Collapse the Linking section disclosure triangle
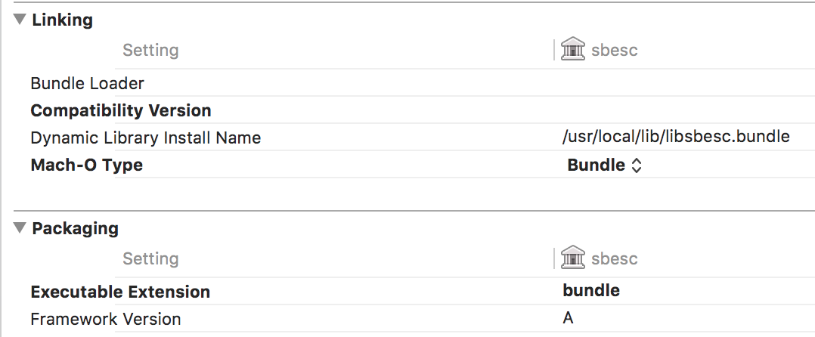The width and height of the screenshot is (815, 337). (x=20, y=20)
